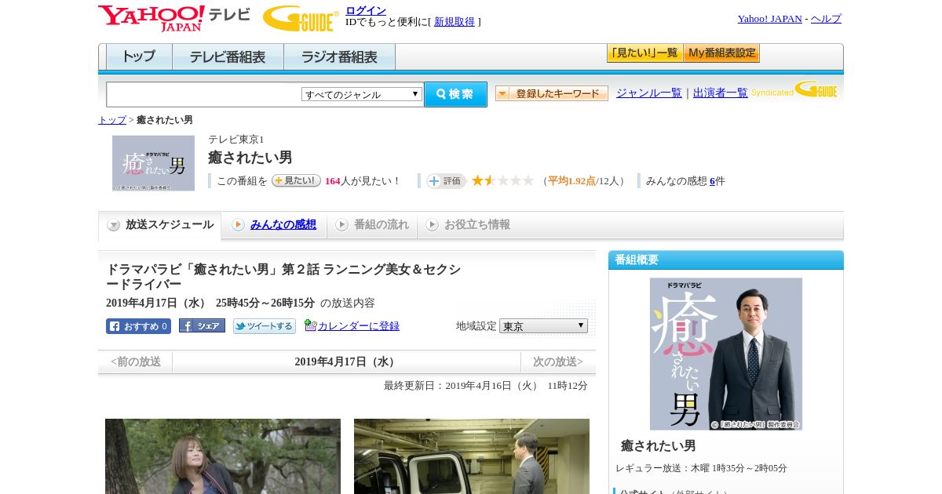Viewport: 942px width, 494px height.
Task: Click the 検索 search button
Action: pyautogui.click(x=455, y=94)
